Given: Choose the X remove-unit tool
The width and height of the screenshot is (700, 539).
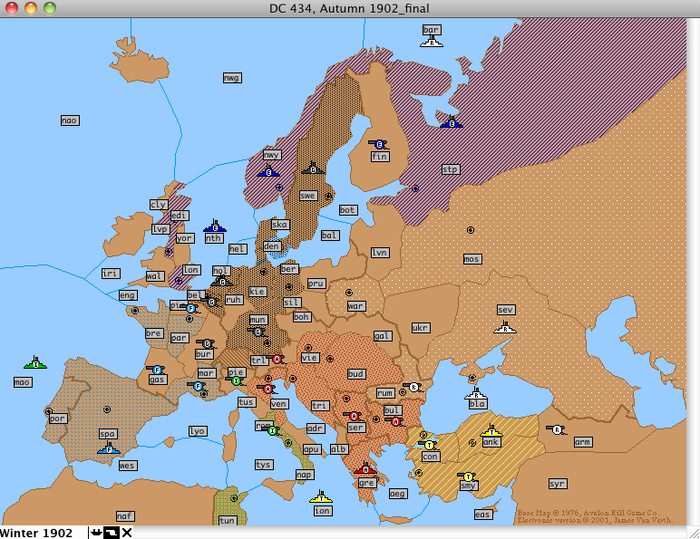Looking at the screenshot, I should tap(127, 533).
